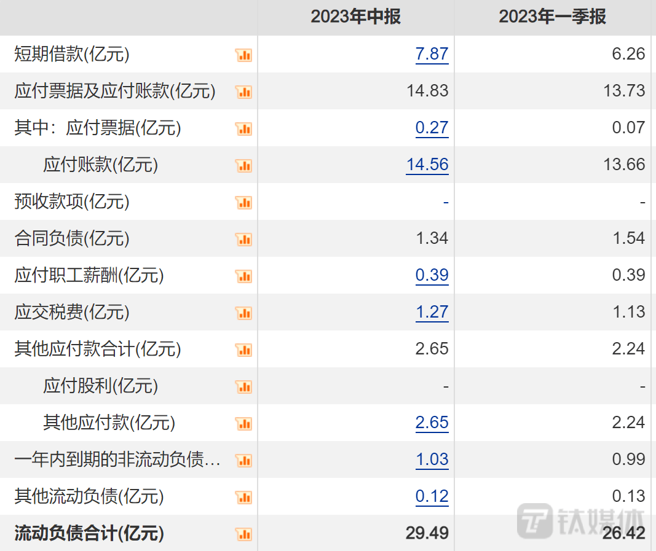Click the 1.03 non-current liabilities link
Viewport: 656px width, 551px height.
(x=432, y=459)
